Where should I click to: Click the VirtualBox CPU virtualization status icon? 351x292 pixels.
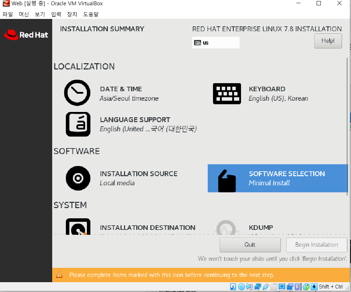[297, 287]
